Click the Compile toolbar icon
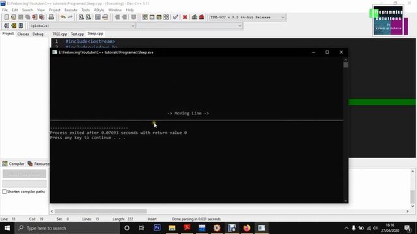The height and width of the screenshot is (234, 417). click(145, 17)
